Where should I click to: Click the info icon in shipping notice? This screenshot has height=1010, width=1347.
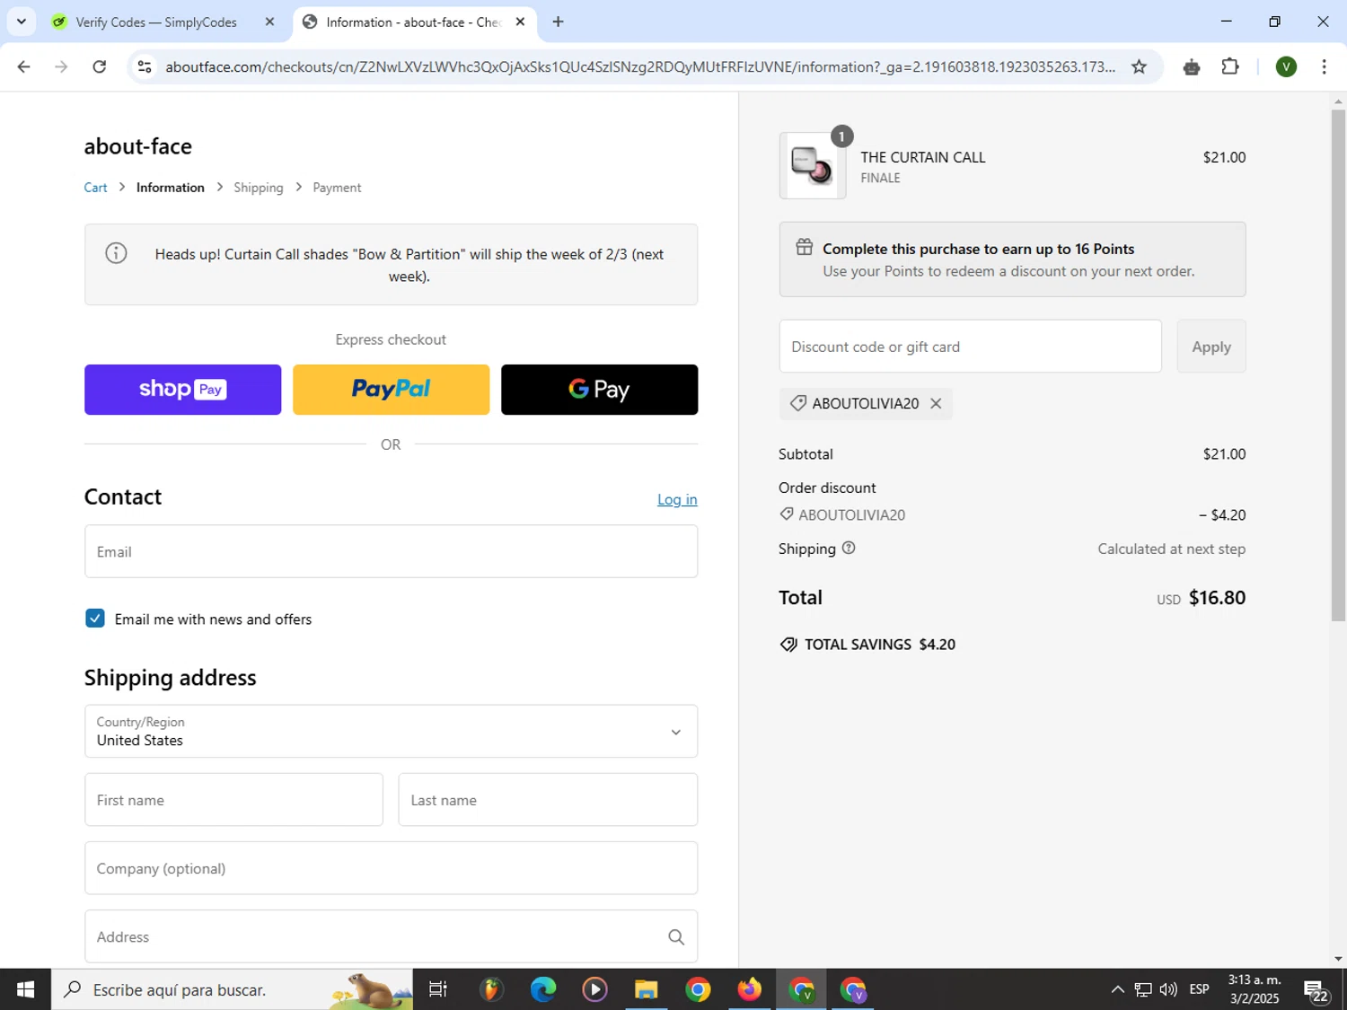[x=116, y=253]
